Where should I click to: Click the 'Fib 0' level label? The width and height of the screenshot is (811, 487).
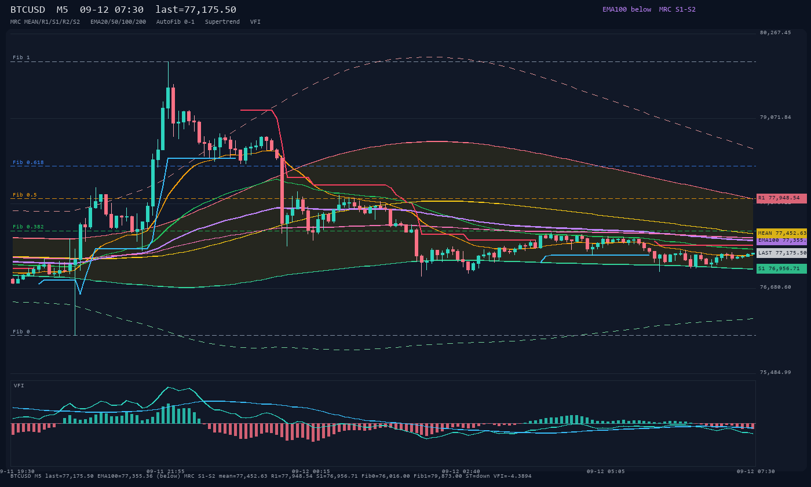click(x=21, y=332)
